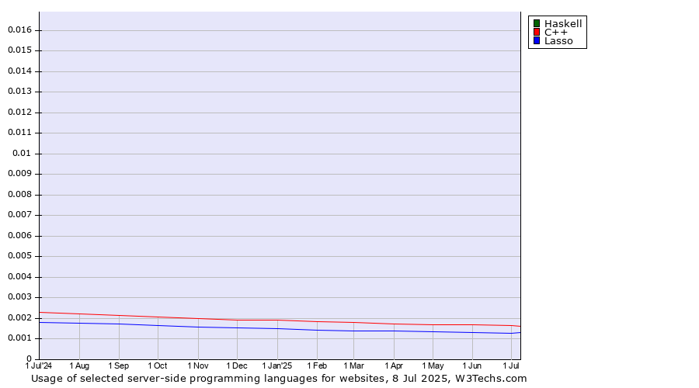The height and width of the screenshot is (388, 699).
Task: Click the 1 Jul x-axis label at right
Action: point(511,365)
